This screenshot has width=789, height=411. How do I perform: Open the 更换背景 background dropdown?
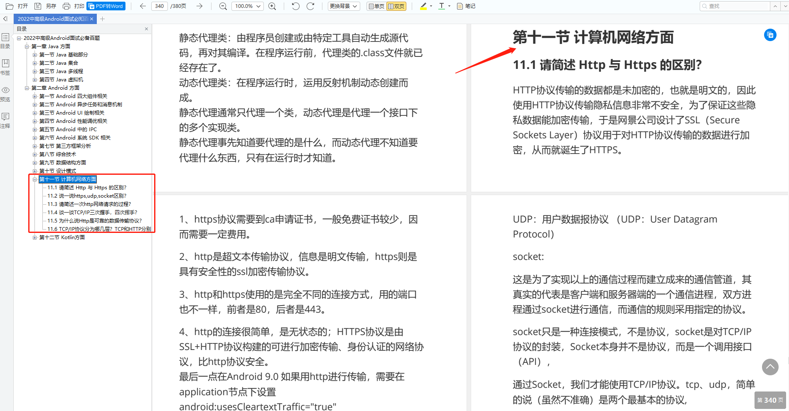point(344,6)
